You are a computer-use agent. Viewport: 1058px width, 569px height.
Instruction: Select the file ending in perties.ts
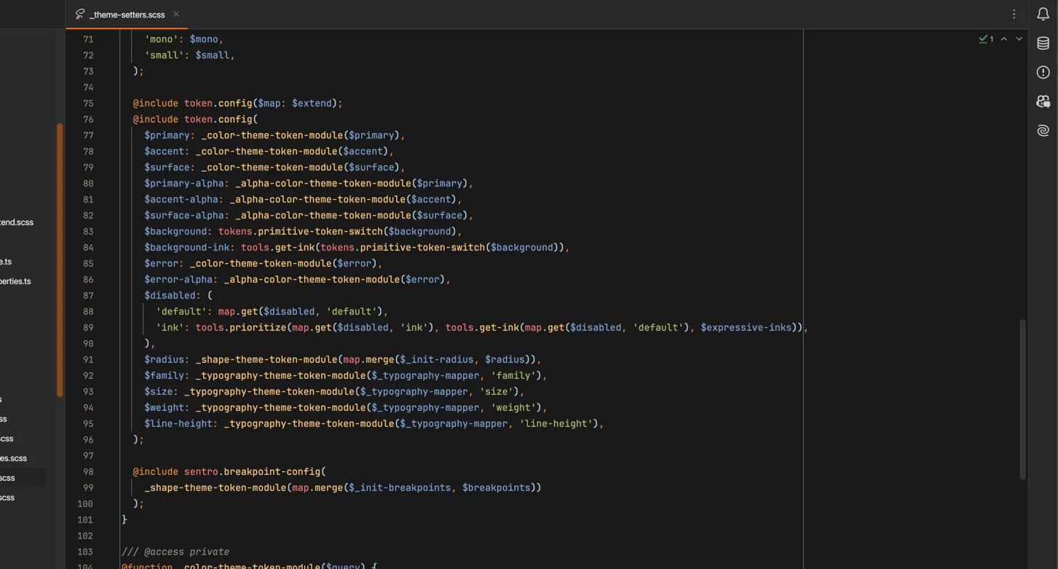tap(15, 281)
